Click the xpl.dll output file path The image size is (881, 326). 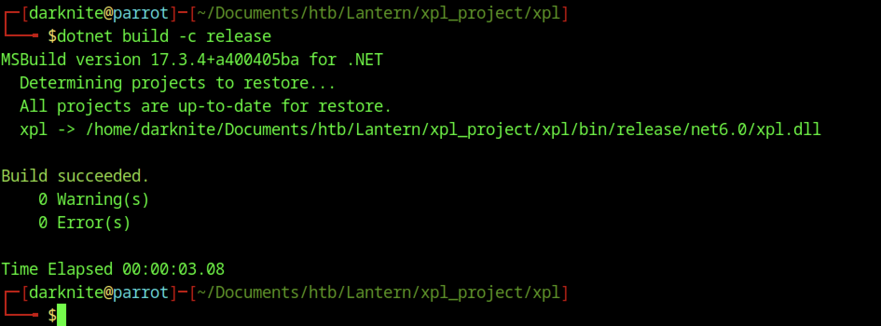coord(453,129)
